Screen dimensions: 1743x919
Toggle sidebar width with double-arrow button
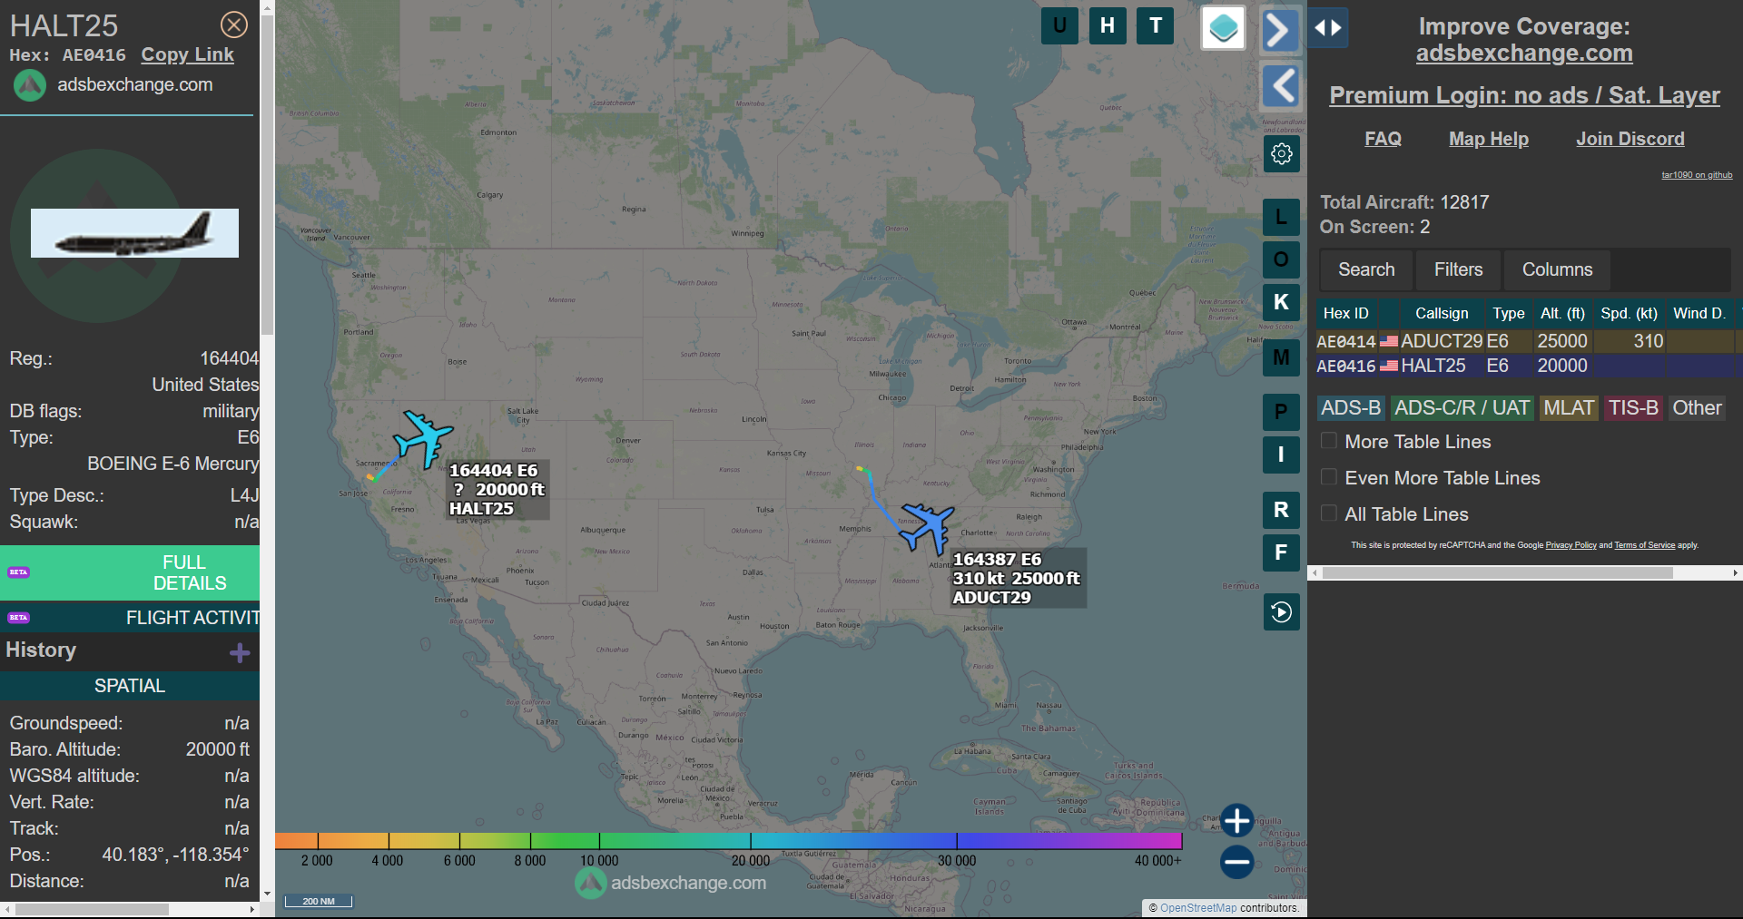point(1328,28)
